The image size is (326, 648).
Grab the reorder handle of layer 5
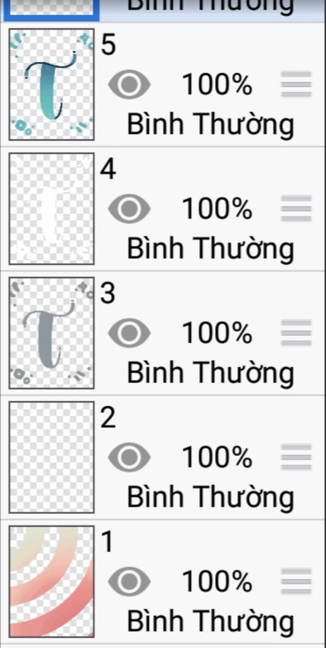pos(296,84)
